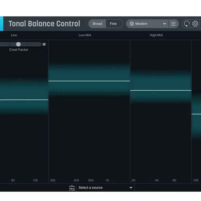Click the 200 frequency marker
Screen dimensions: 201x201
click(53, 180)
